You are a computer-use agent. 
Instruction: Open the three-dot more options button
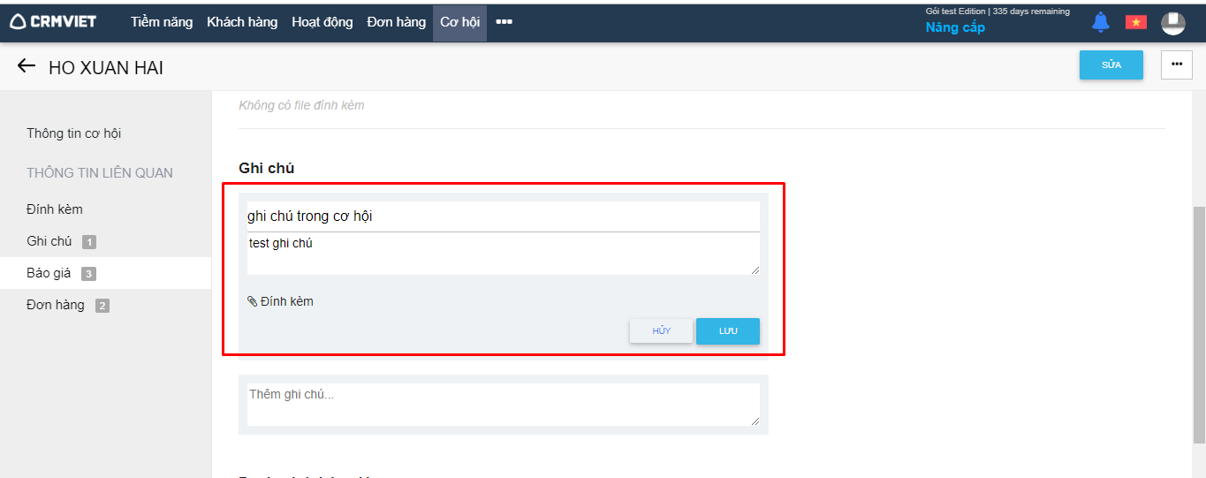click(x=1176, y=64)
